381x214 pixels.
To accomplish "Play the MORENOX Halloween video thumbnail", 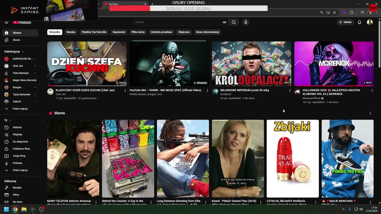I will [x=334, y=64].
